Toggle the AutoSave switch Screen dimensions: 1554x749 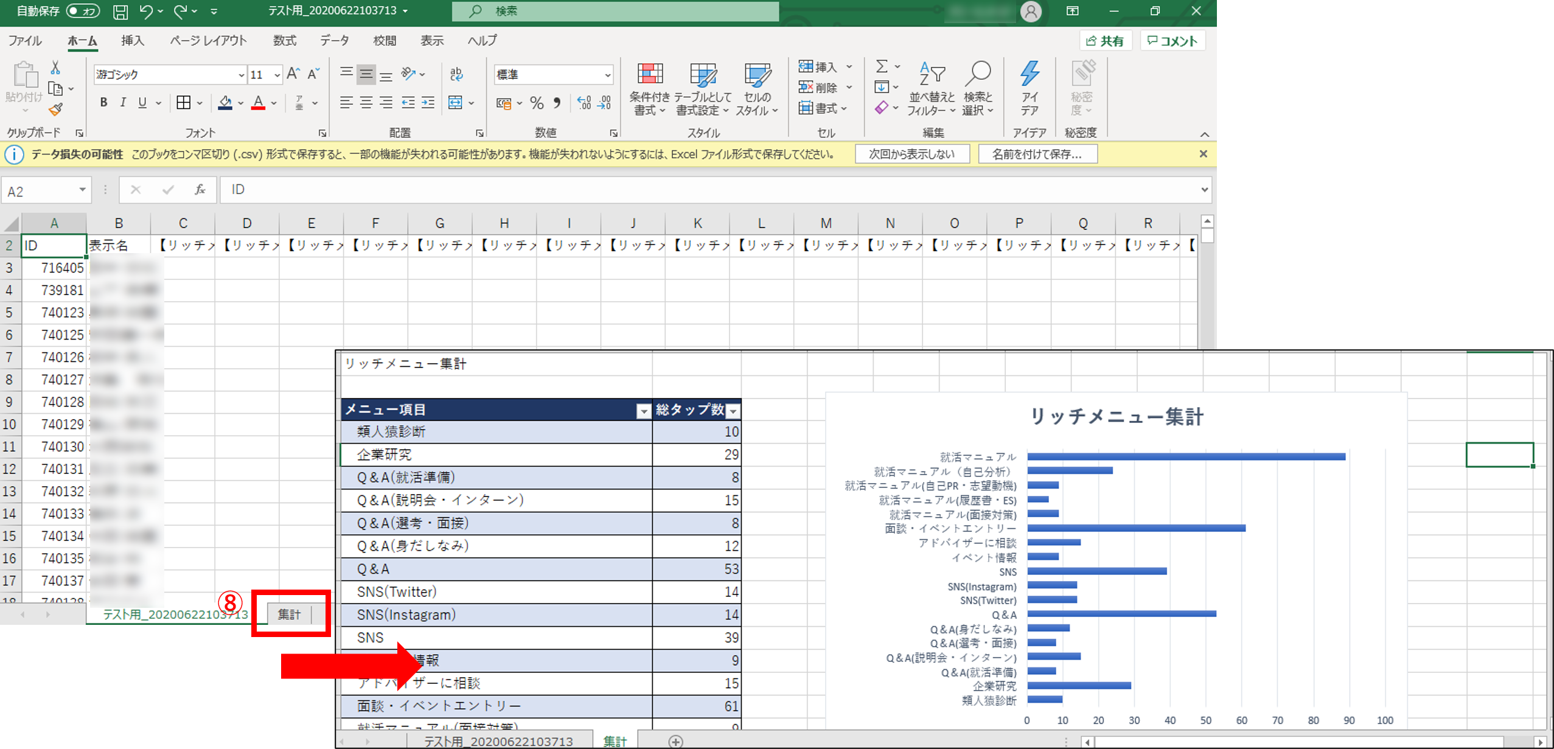pos(82,11)
